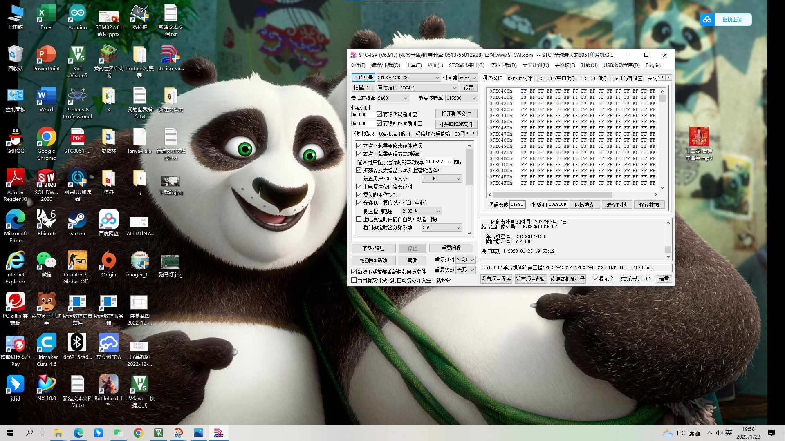Toggle 清除代码缓冲区 checkbox
Viewport: 785px width, 441px height.
pos(379,114)
